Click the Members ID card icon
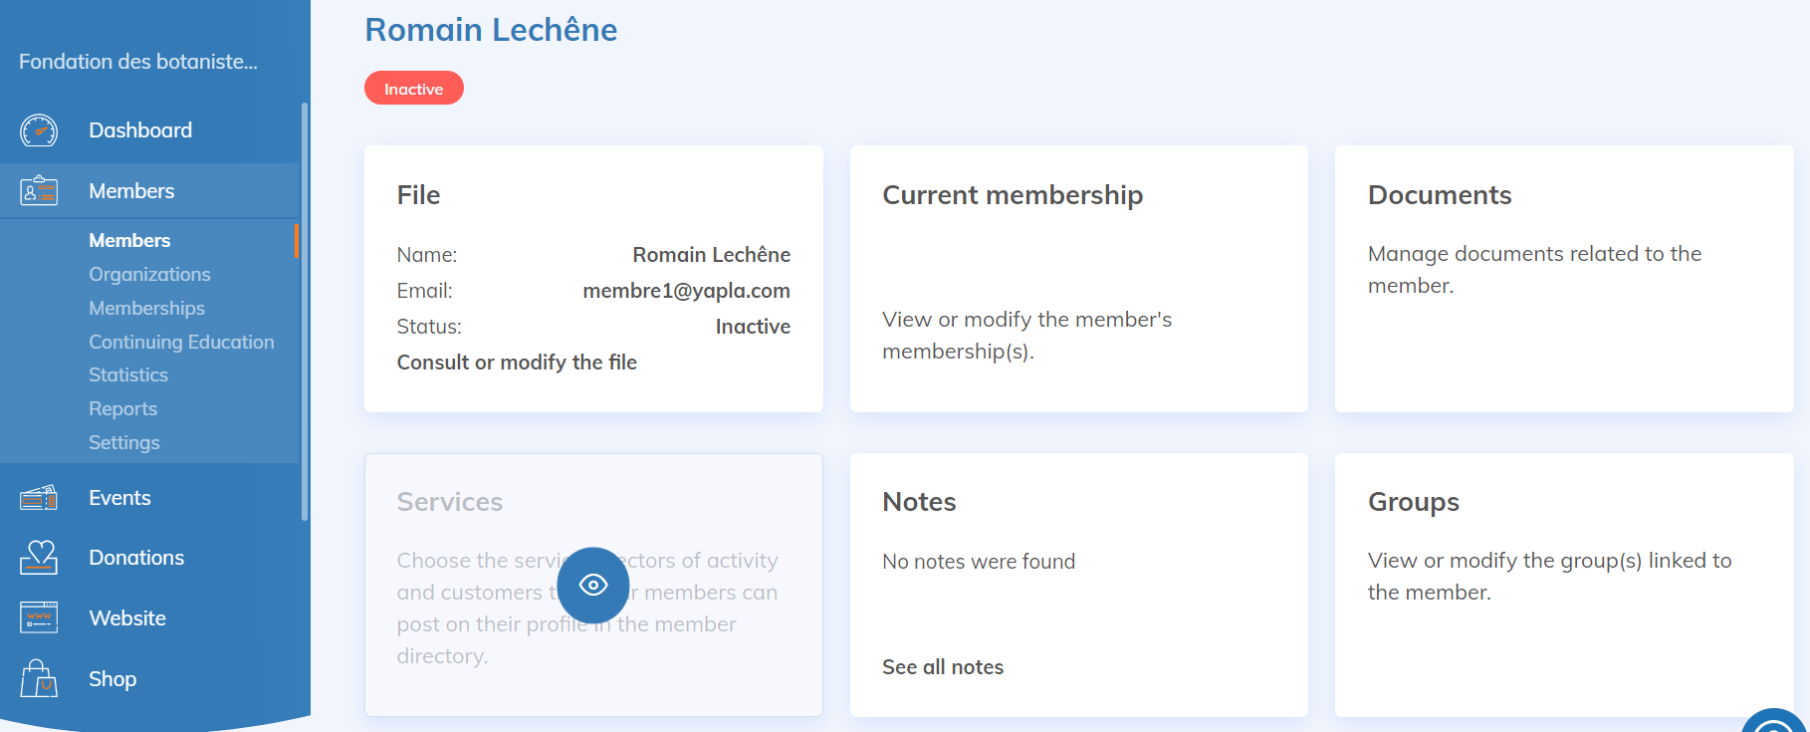Image resolution: width=1810 pixels, height=732 pixels. tap(39, 190)
